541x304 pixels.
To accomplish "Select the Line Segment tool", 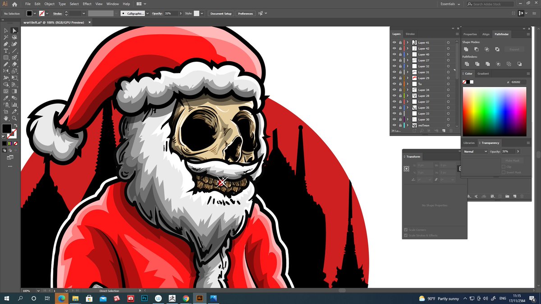I will [14, 51].
